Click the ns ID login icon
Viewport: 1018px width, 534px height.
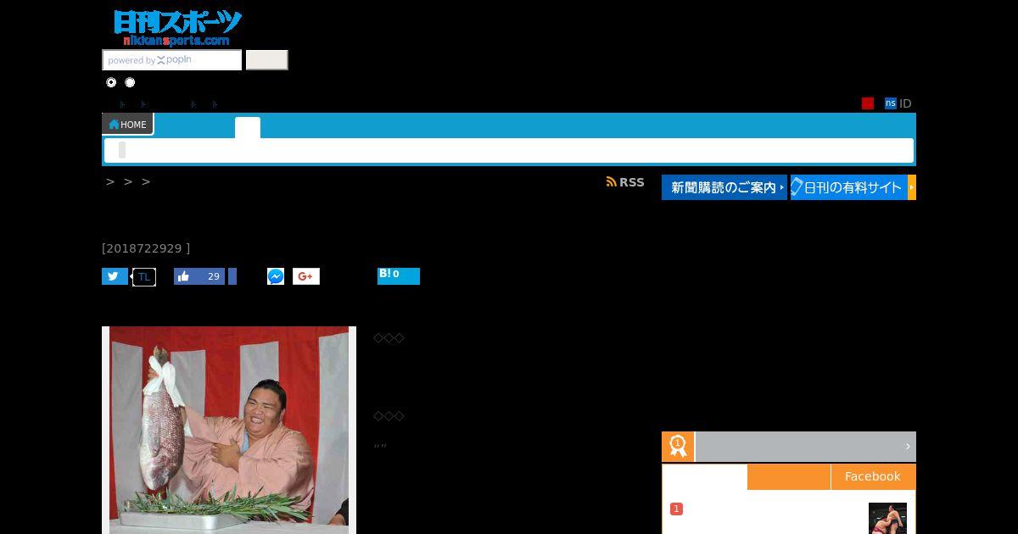click(891, 103)
